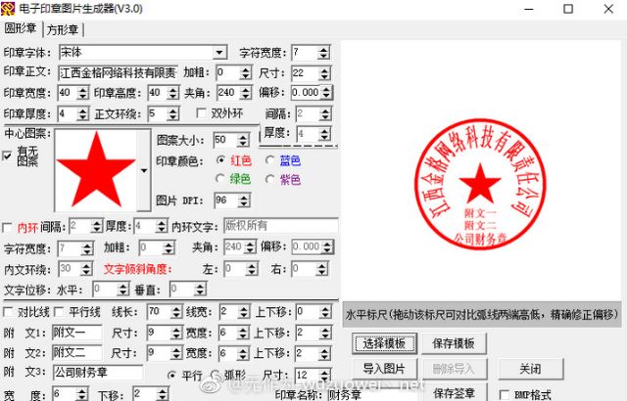Adjust the 图片 DPI stepper showing 96
The width and height of the screenshot is (627, 401).
click(x=244, y=200)
